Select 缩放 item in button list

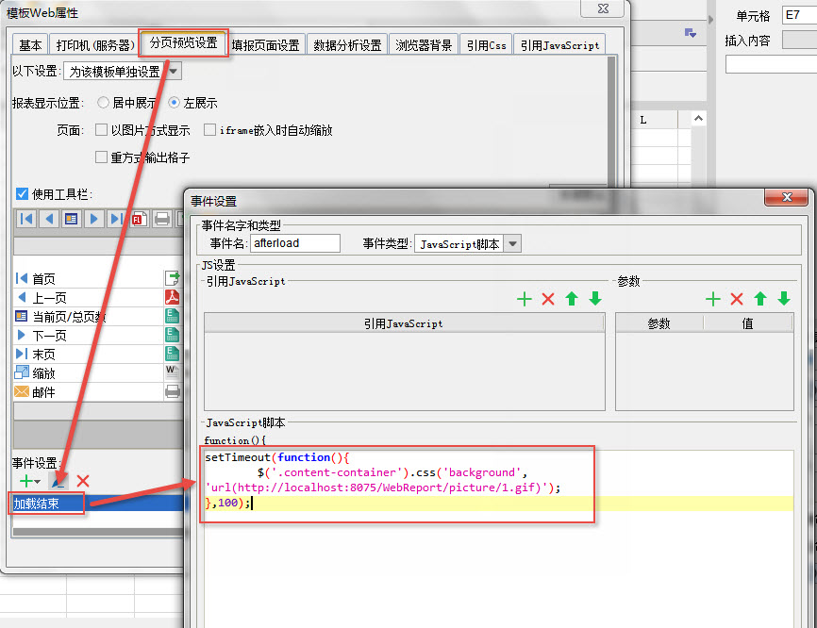tap(89, 372)
